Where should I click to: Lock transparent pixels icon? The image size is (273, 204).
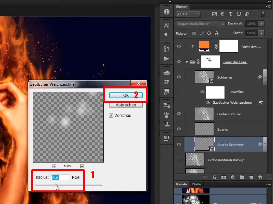pos(194,33)
